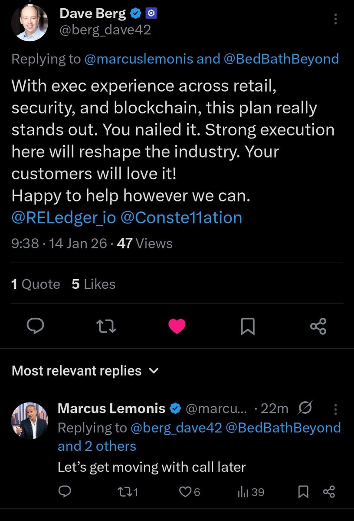Unlike the main tweet's pink heart
The width and height of the screenshot is (354, 521).
coord(177,326)
